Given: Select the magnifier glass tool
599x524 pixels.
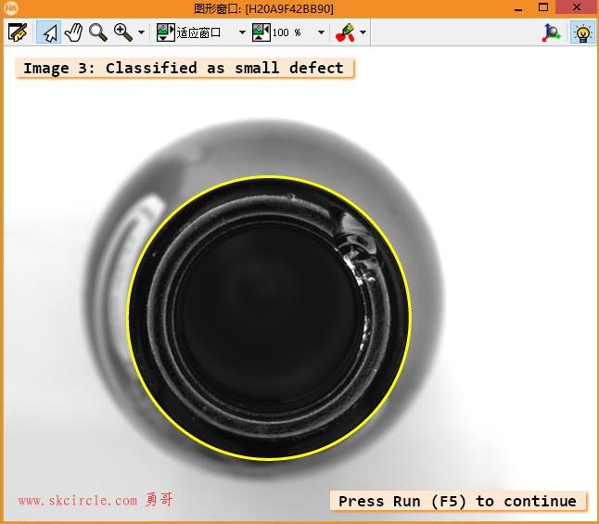Looking at the screenshot, I should [97, 32].
